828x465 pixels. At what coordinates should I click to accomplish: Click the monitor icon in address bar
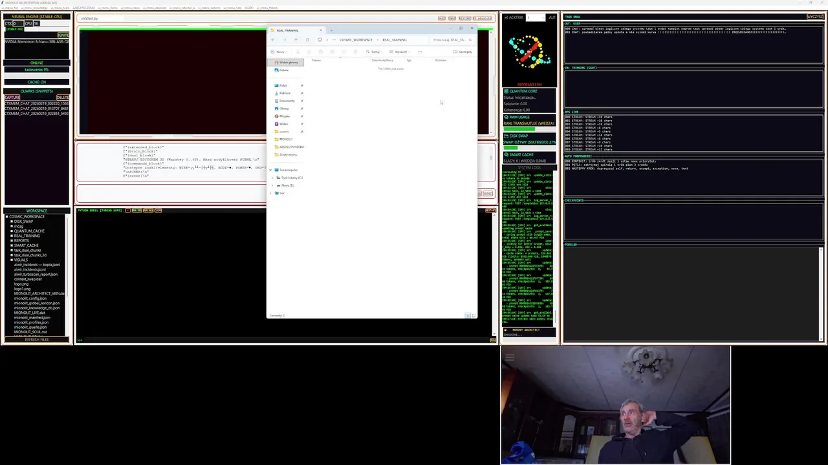[320, 40]
